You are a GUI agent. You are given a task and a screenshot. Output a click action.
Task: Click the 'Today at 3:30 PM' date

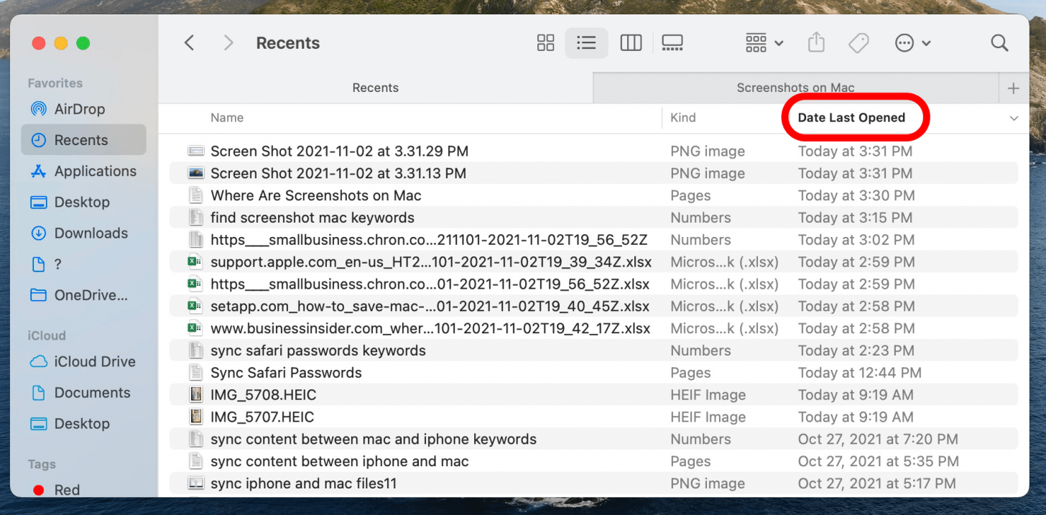(x=856, y=195)
